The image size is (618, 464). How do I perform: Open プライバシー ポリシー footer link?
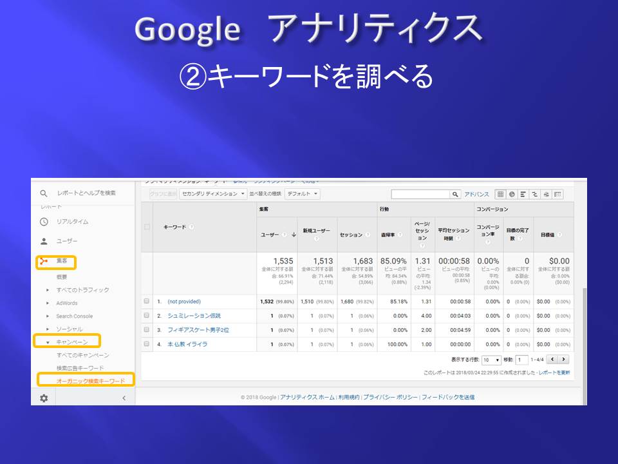(390, 398)
